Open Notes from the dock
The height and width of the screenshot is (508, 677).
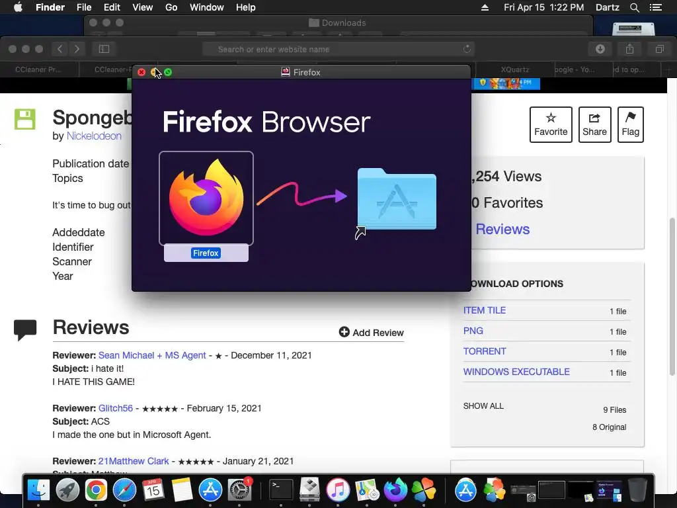(182, 490)
